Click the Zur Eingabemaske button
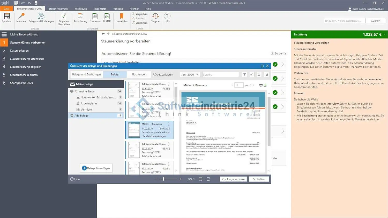Screen dimensions: 388x218 (233, 179)
